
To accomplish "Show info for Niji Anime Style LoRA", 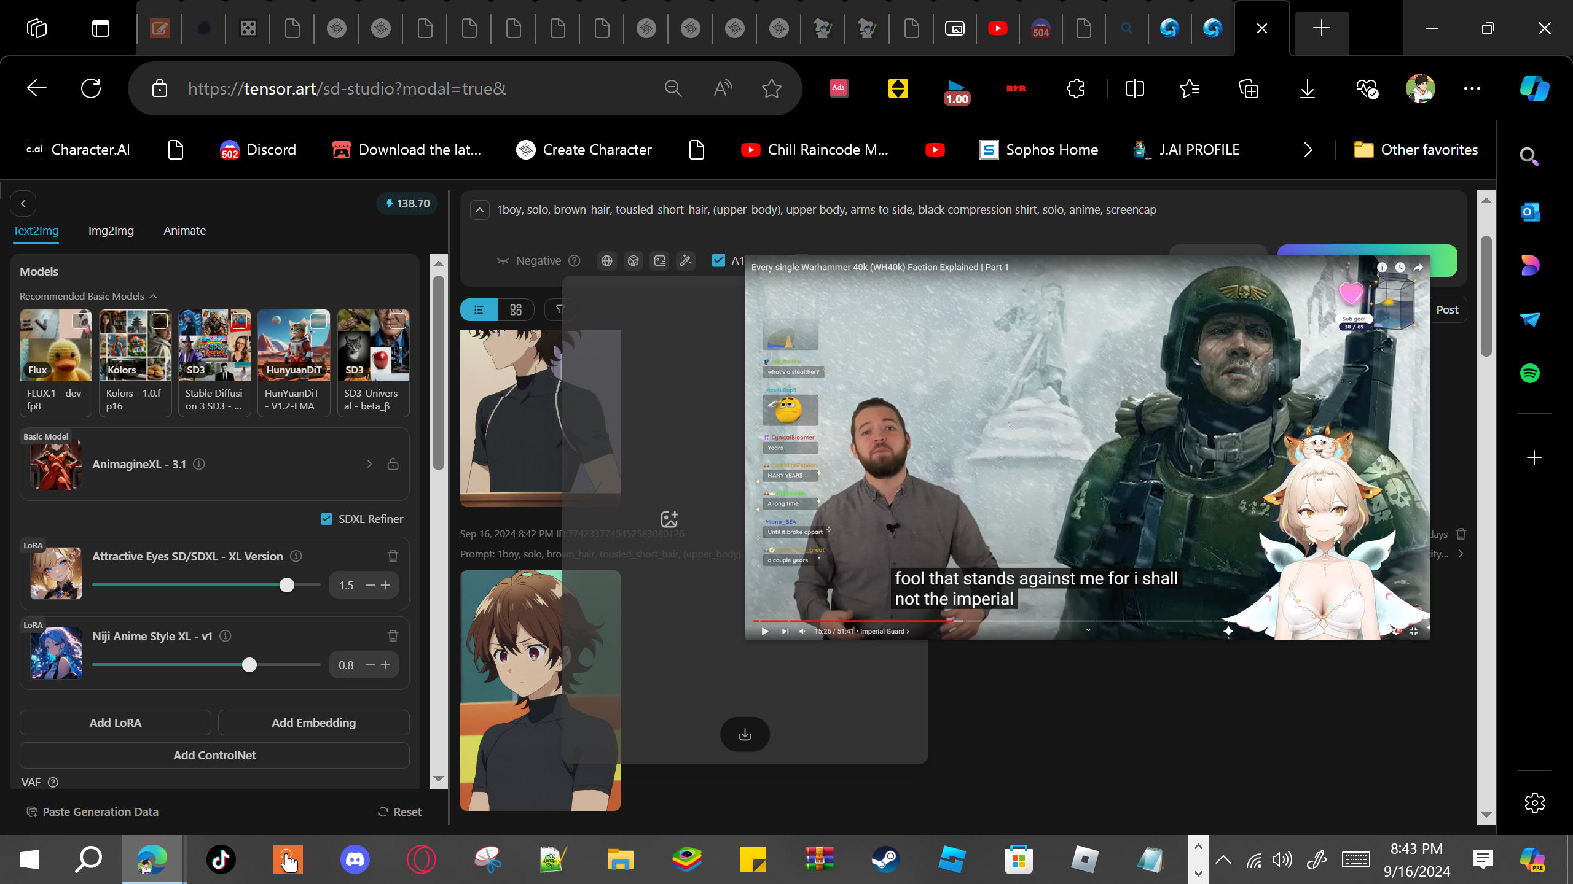I will [226, 636].
